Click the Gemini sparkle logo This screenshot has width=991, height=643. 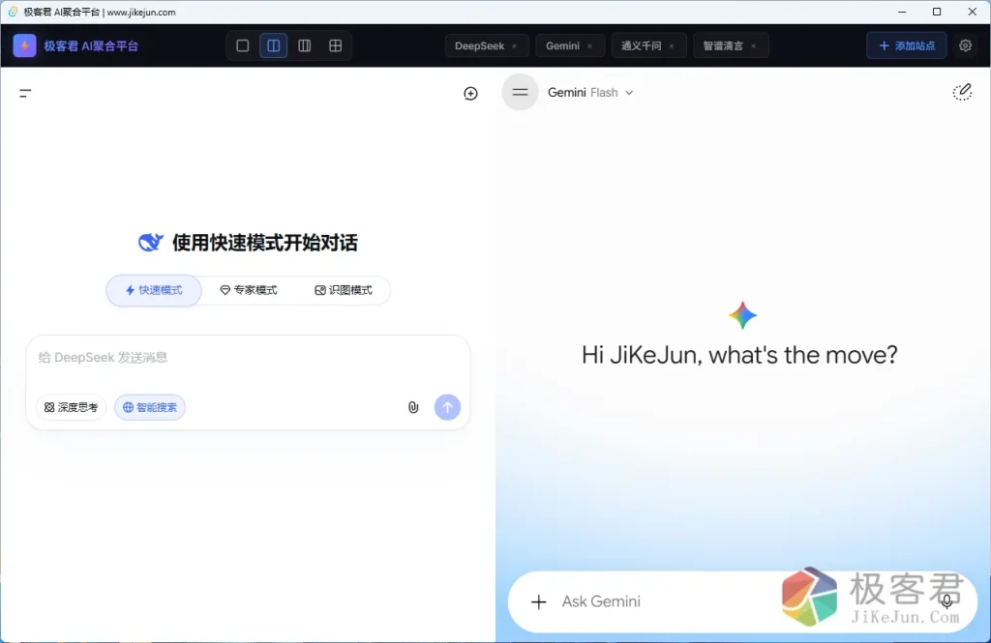click(x=742, y=315)
